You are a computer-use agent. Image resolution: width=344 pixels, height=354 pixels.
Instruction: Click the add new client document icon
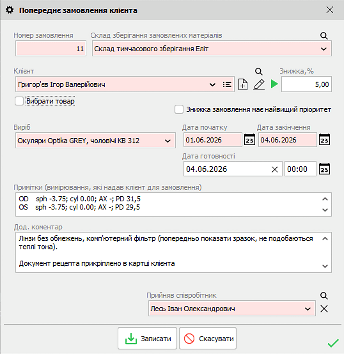pos(243,85)
